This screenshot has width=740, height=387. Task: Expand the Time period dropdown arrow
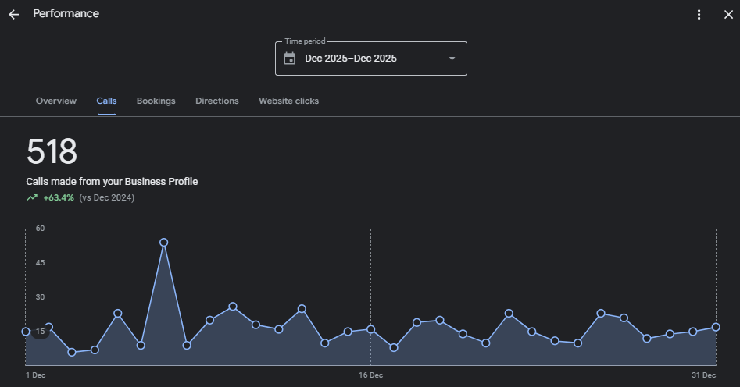click(452, 59)
